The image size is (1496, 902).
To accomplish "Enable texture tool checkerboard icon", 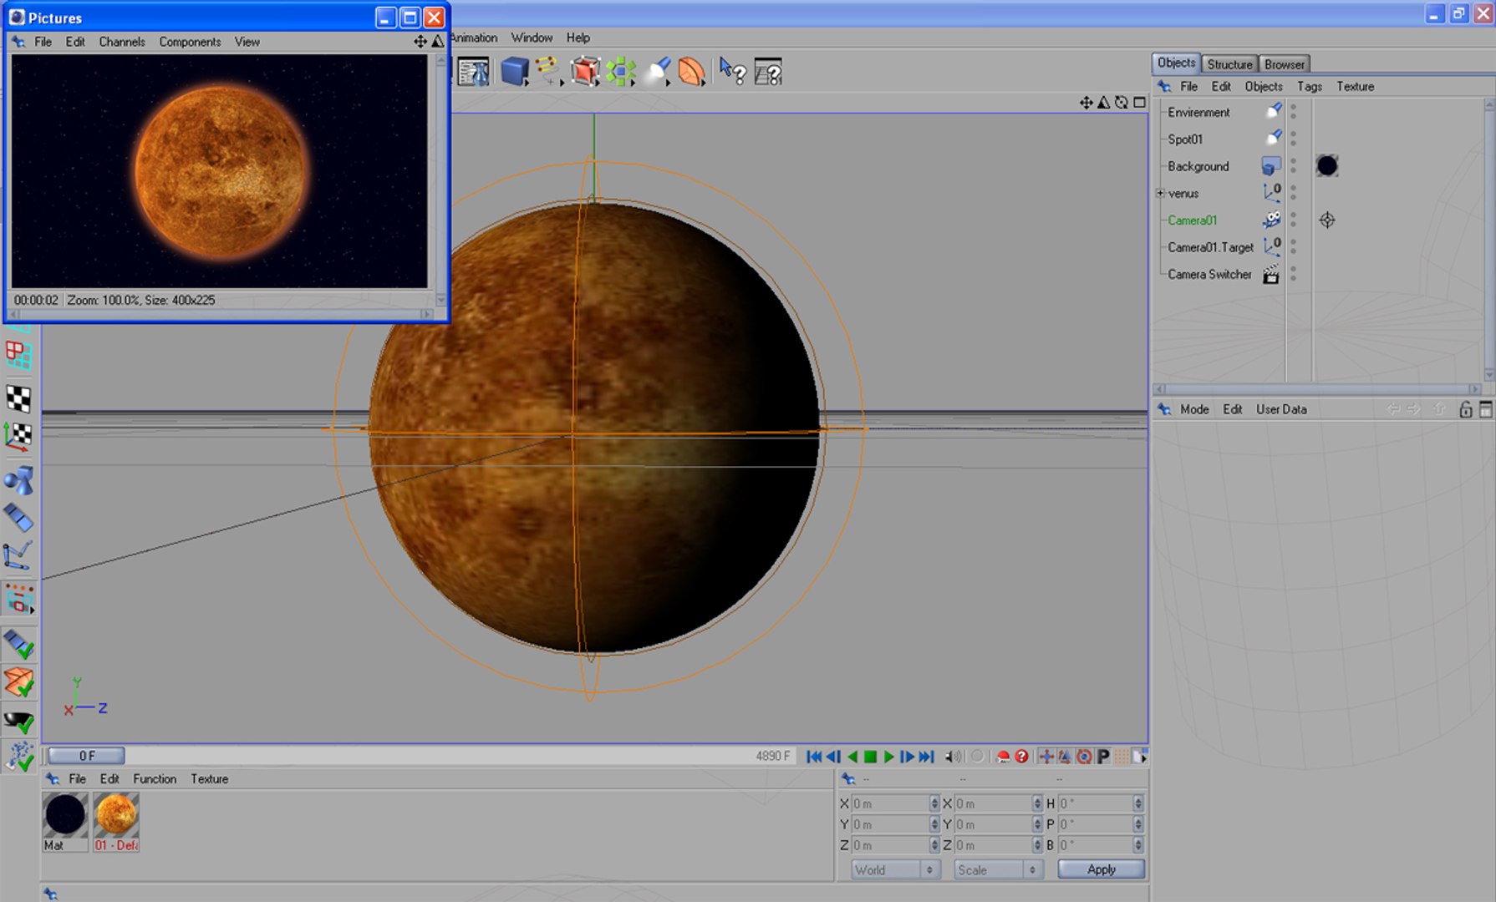I will click(18, 398).
